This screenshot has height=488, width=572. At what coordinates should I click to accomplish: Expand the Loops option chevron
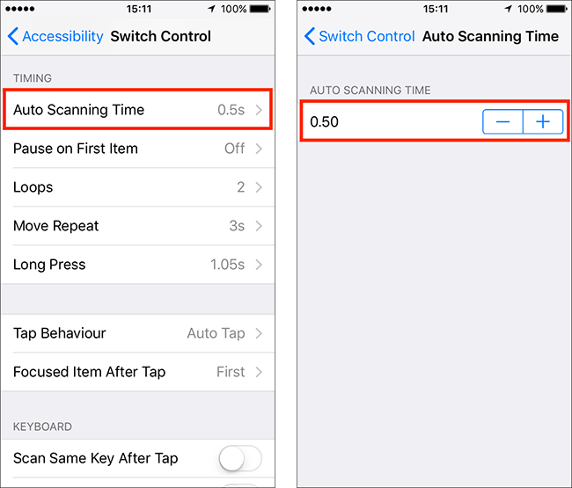pyautogui.click(x=259, y=187)
